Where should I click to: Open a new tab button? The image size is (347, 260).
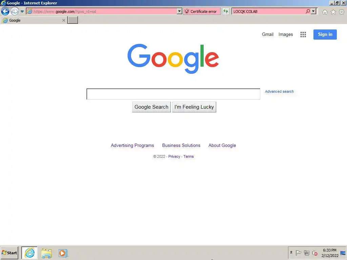[x=73, y=20]
